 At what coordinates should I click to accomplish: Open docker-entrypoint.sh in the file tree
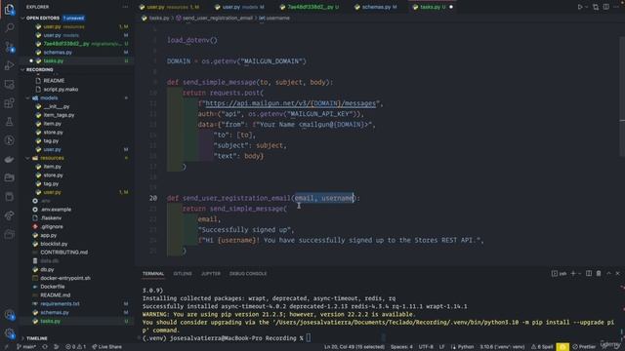65,278
